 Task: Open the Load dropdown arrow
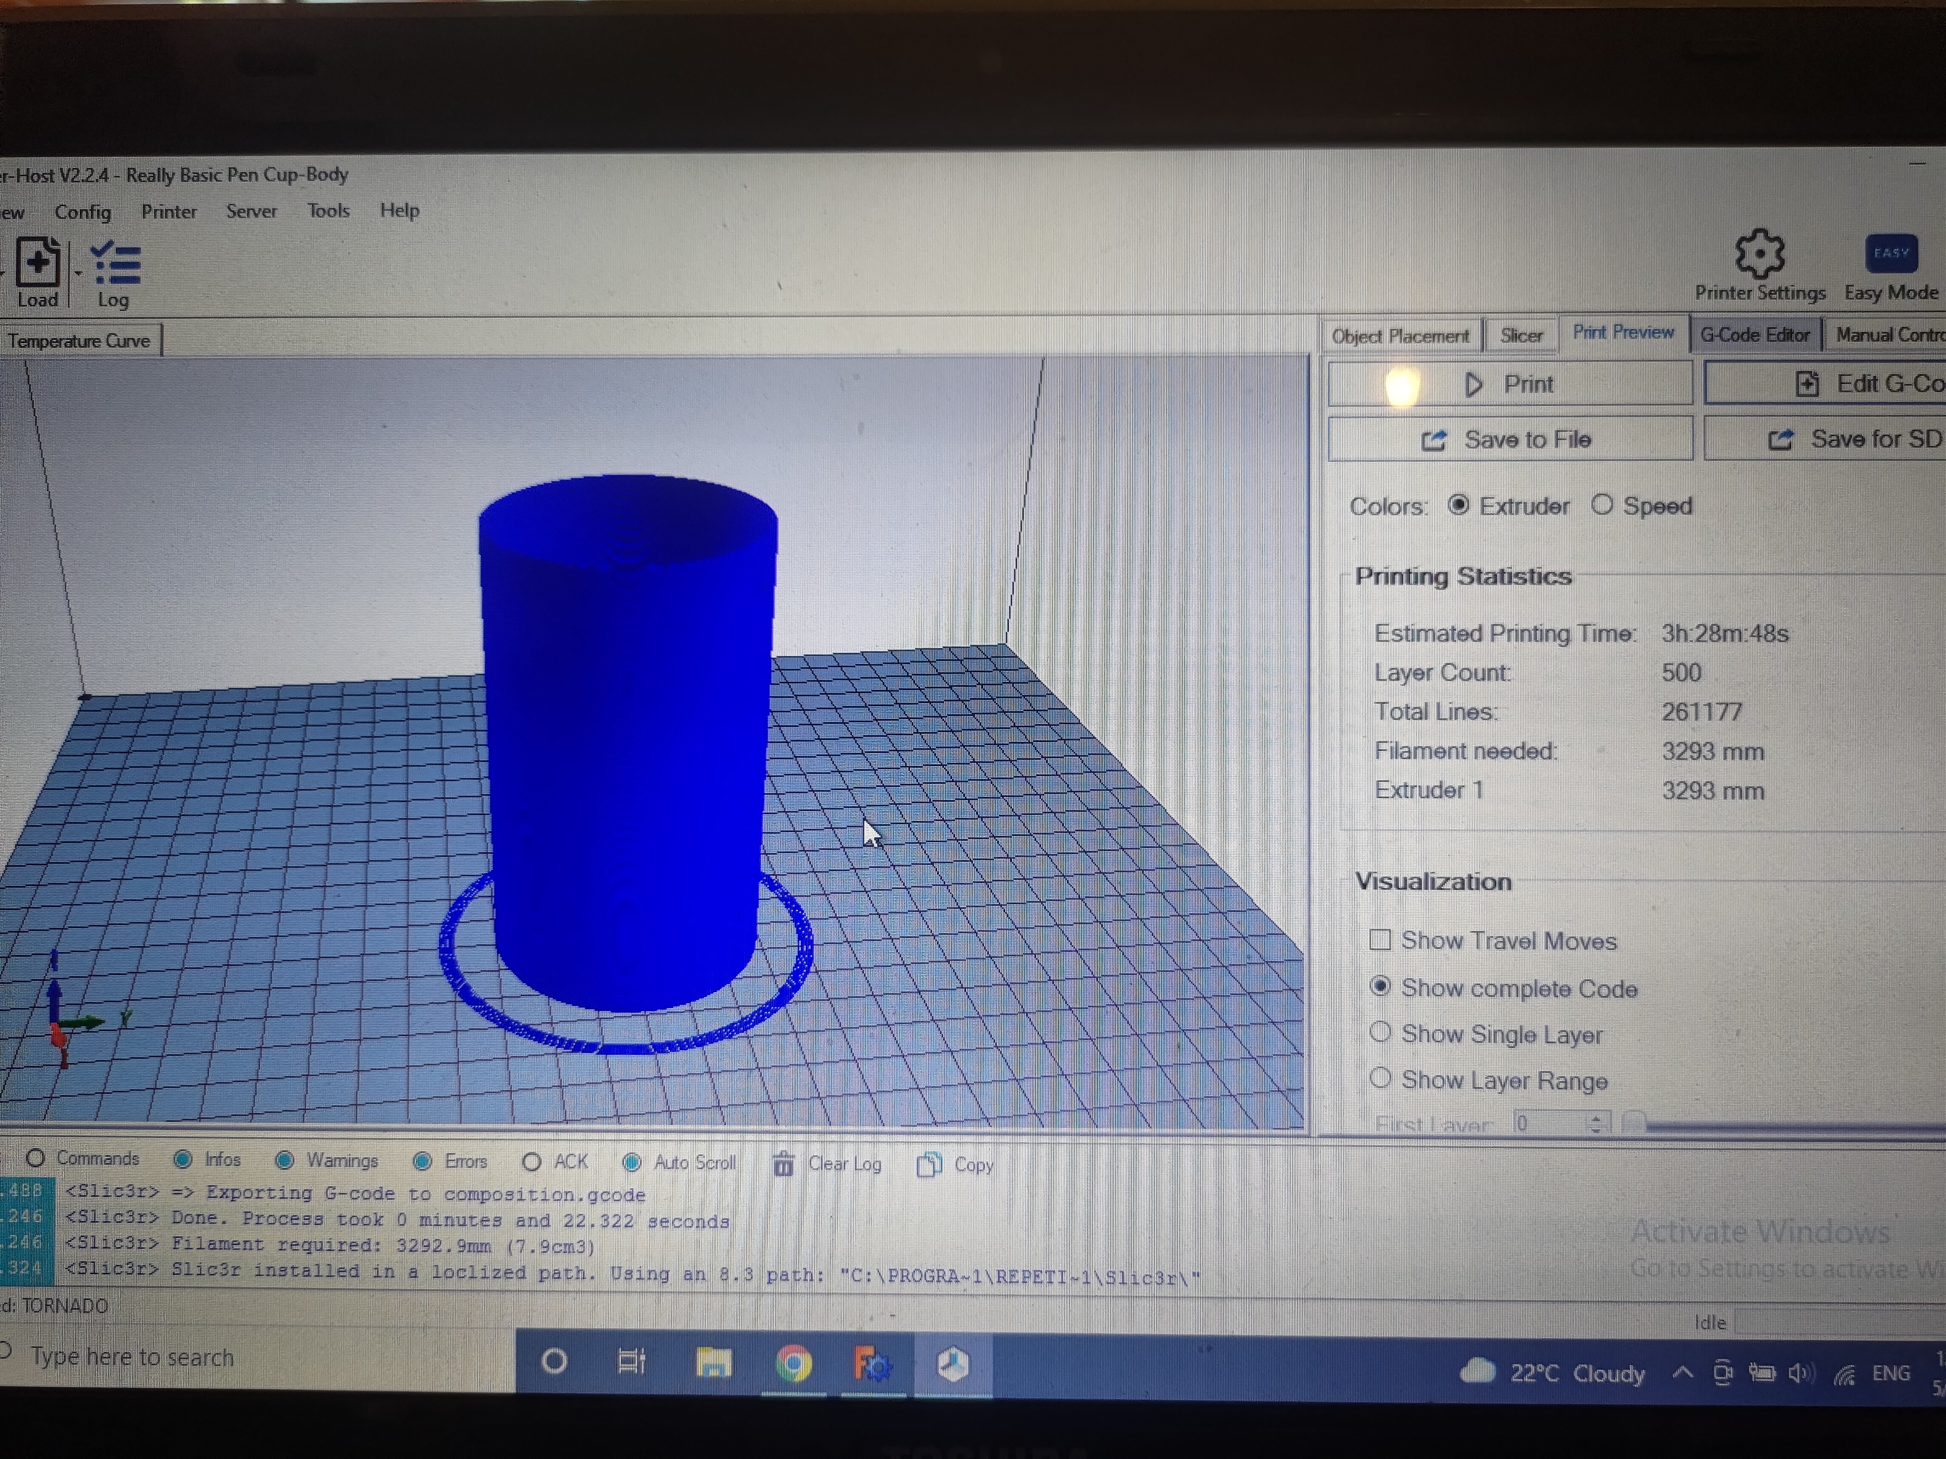[x=77, y=273]
